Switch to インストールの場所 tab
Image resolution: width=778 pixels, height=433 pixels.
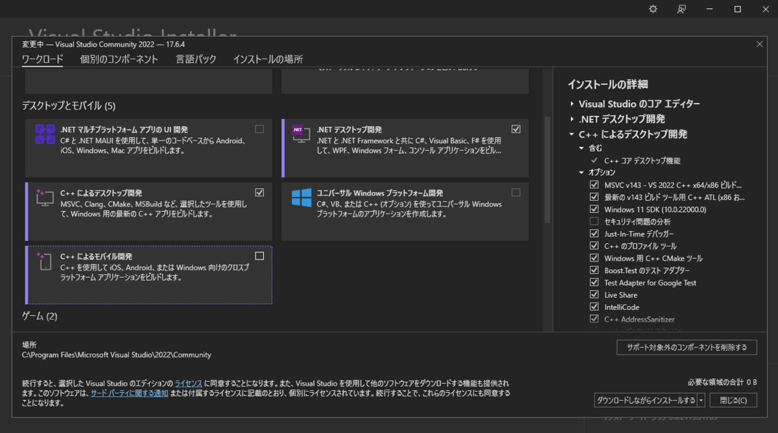(268, 60)
